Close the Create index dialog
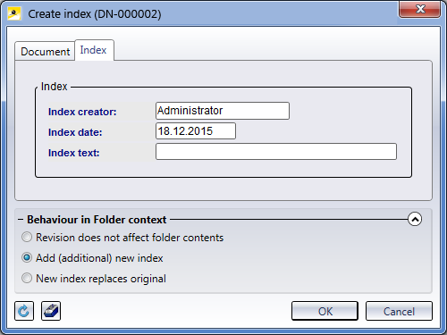Image resolution: width=447 pixels, height=335 pixels. pos(419,10)
